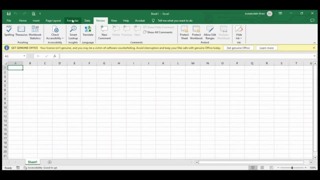Viewport: 320px width, 180px height.
Task: Switch to the Formulas tab
Action: pyautogui.click(x=73, y=20)
